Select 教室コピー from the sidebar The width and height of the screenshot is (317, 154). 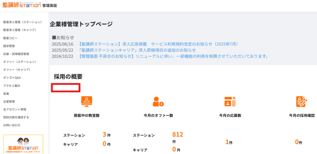10,38
